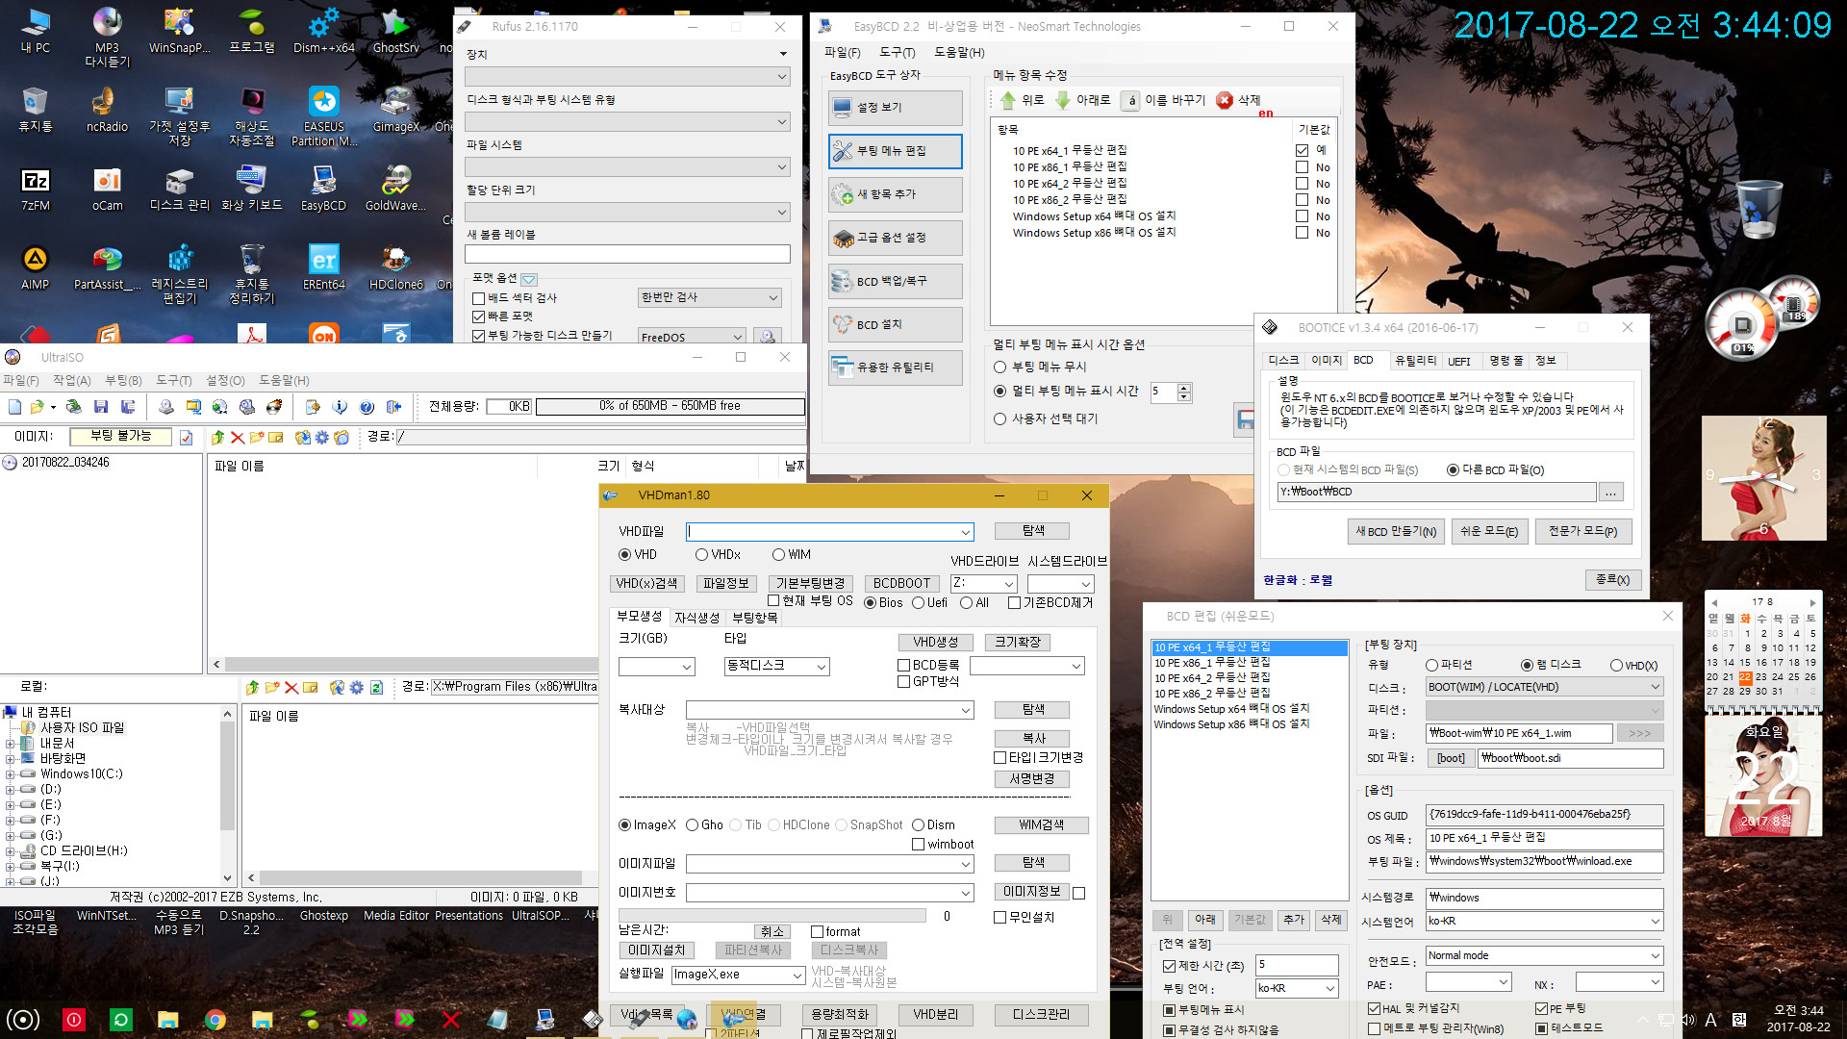
Task: Click 한글화 : 로컬 link in BOOTICE
Action: tap(1298, 580)
